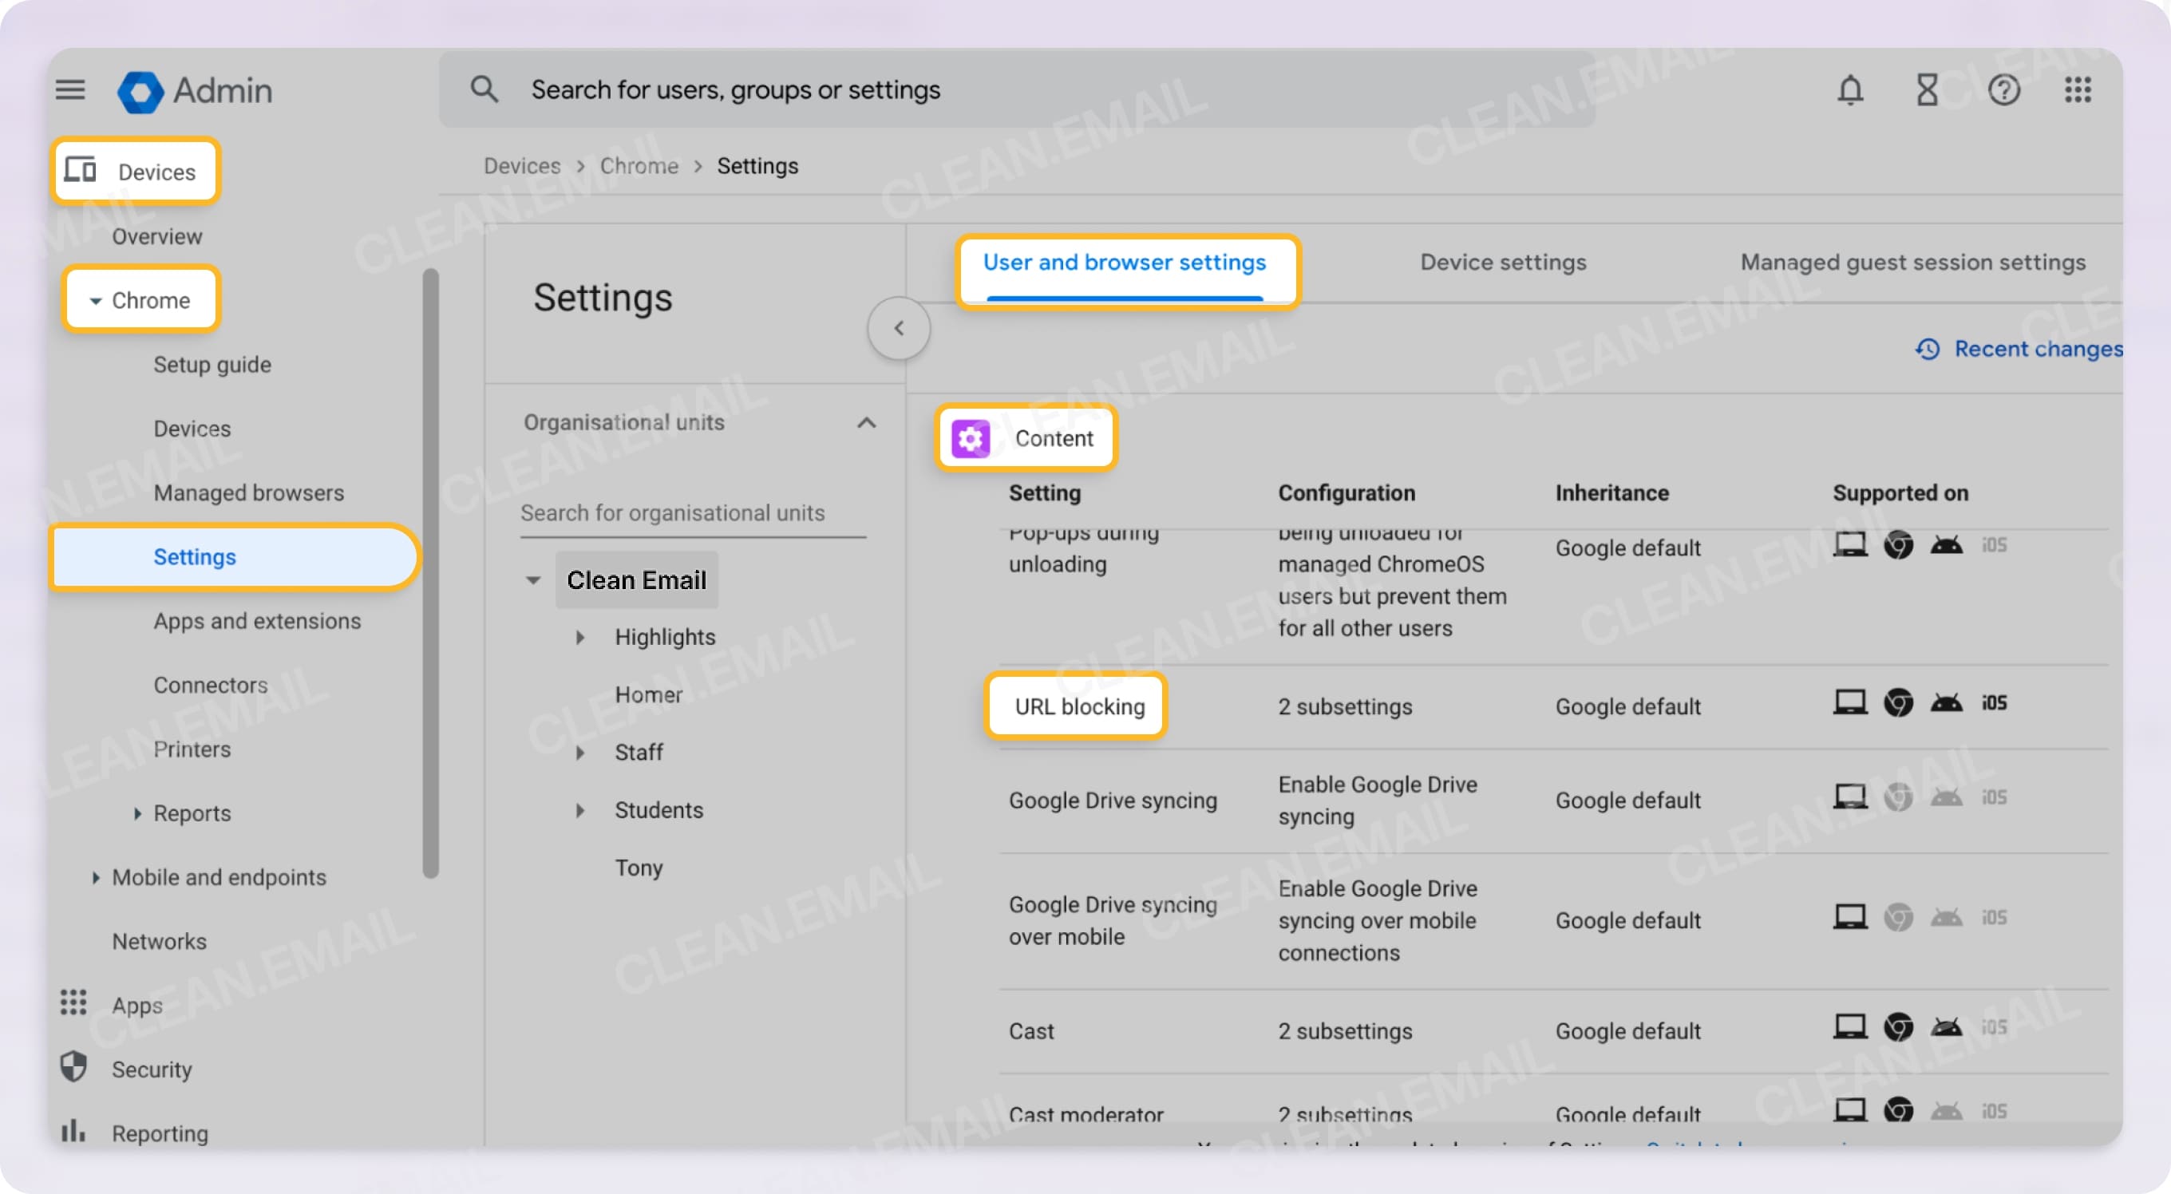
Task: Click the purple Content settings icon
Action: point(970,438)
